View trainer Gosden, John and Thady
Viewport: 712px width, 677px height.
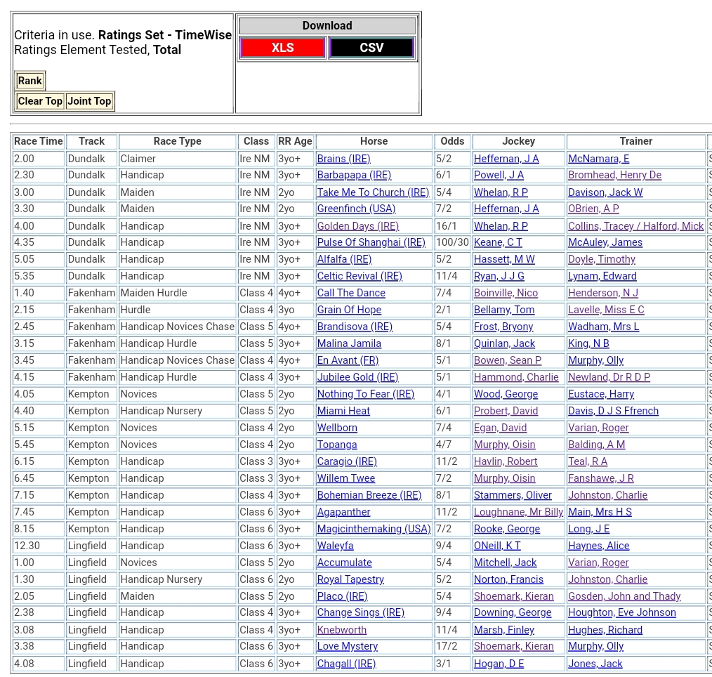click(624, 596)
